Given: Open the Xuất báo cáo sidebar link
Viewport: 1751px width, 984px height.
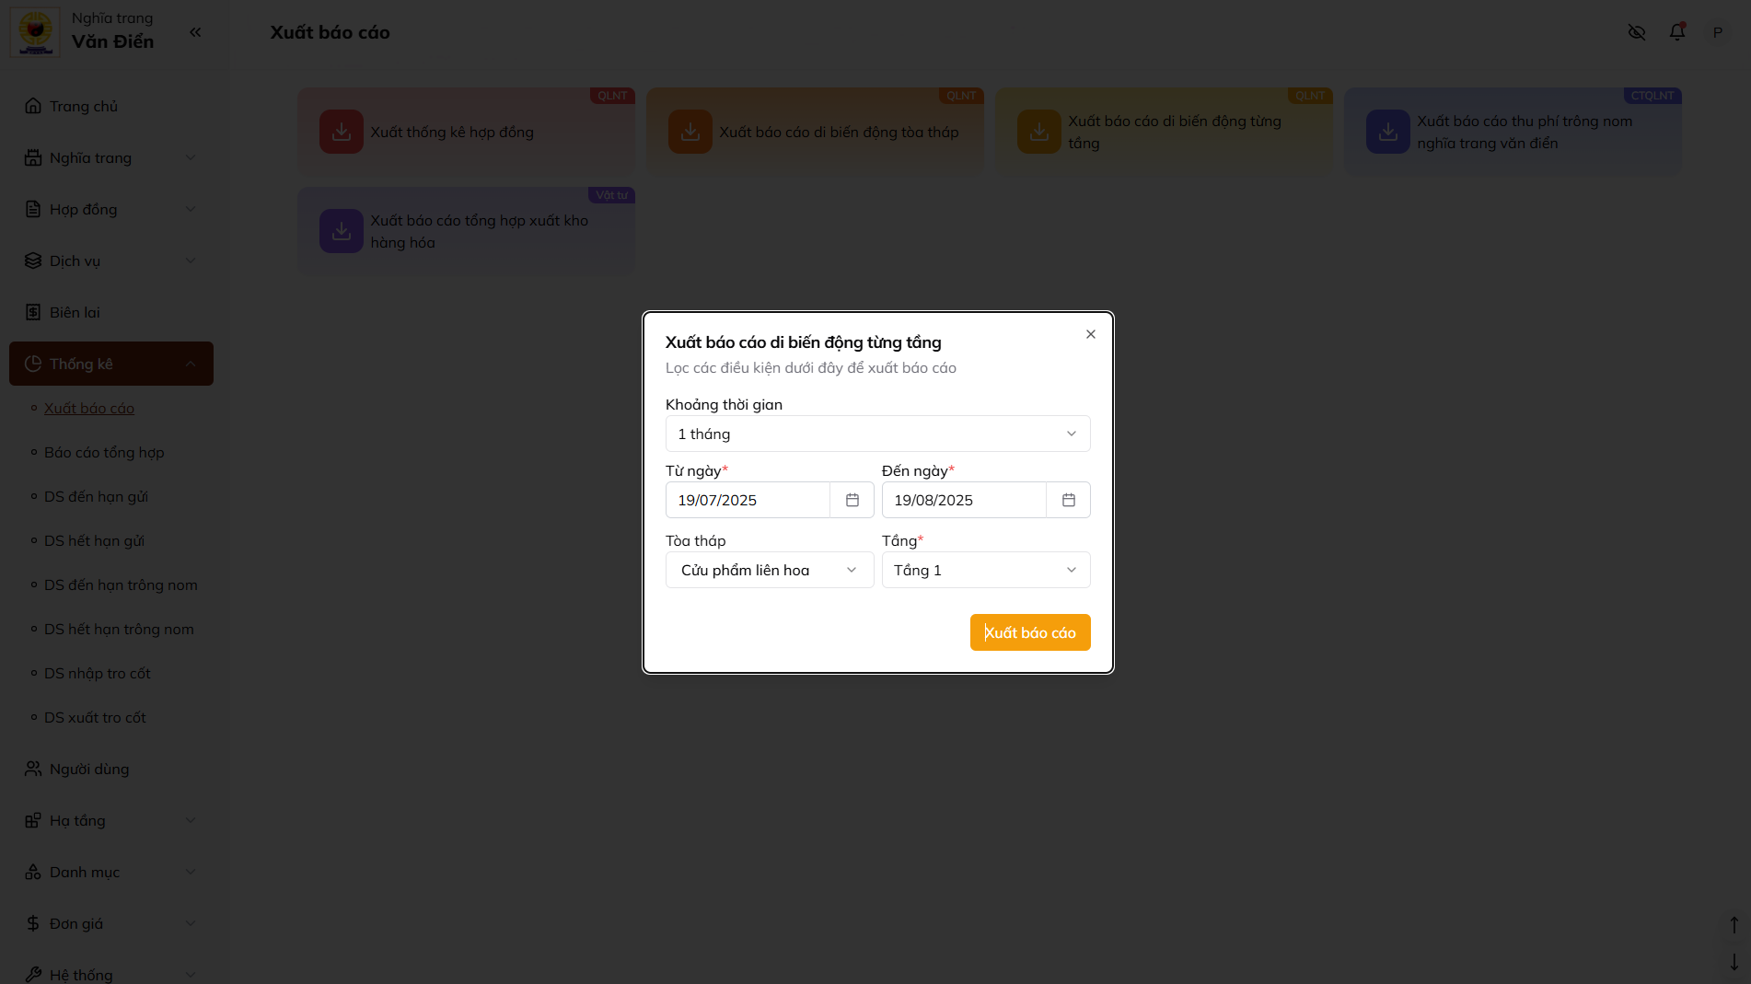Looking at the screenshot, I should (89, 408).
